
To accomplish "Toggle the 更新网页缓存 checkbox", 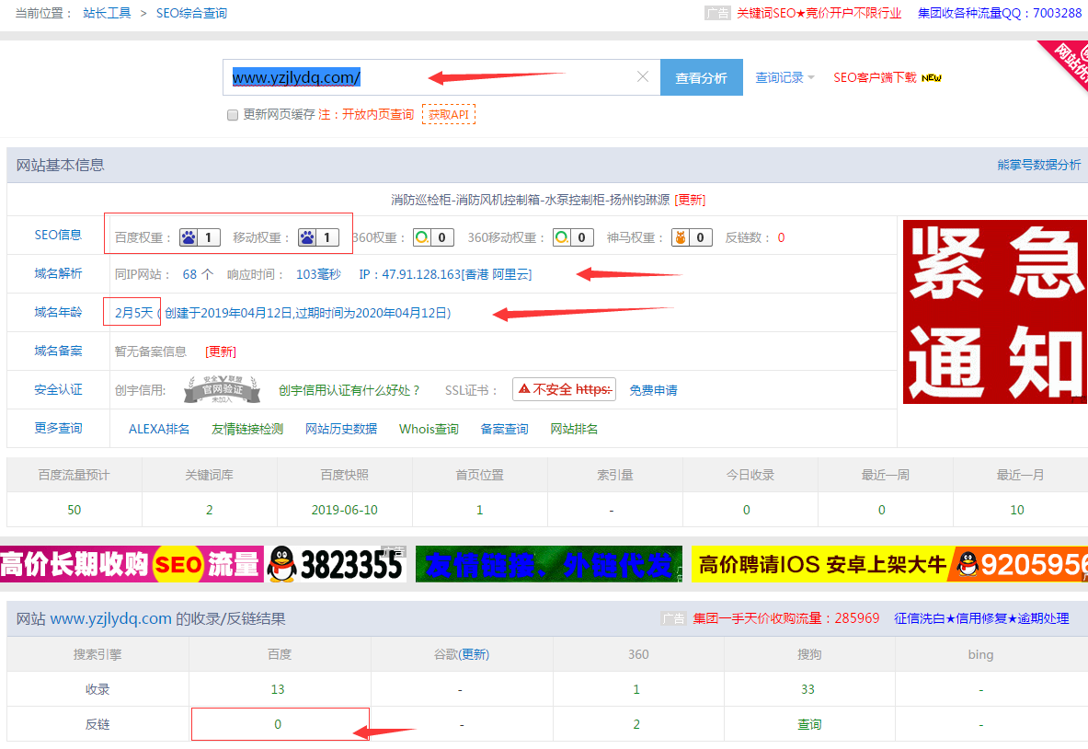I will (x=233, y=115).
